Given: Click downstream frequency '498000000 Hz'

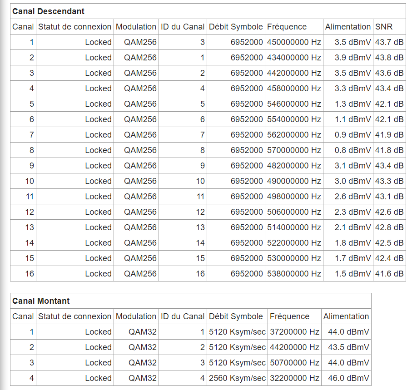Looking at the screenshot, I should [x=294, y=197].
